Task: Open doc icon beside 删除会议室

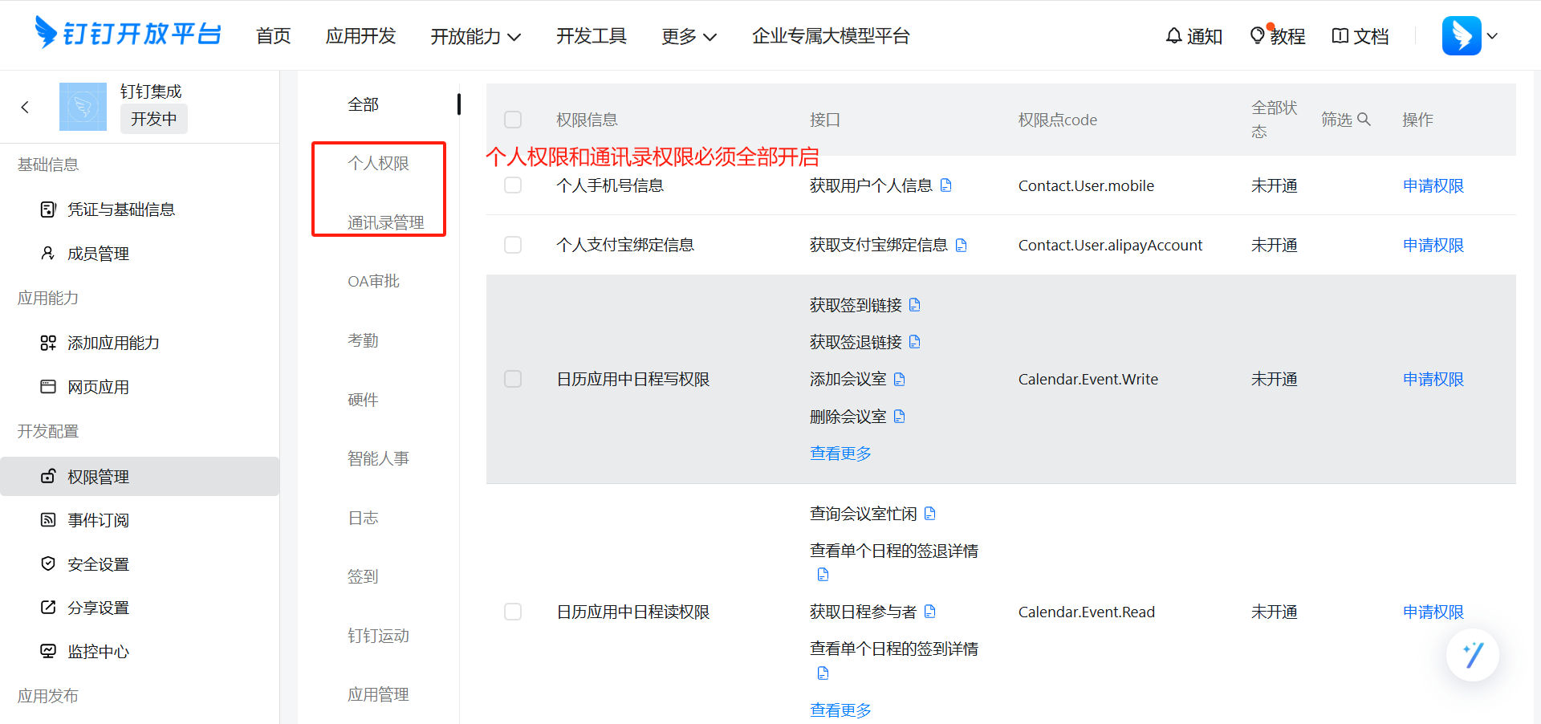Action: [900, 416]
